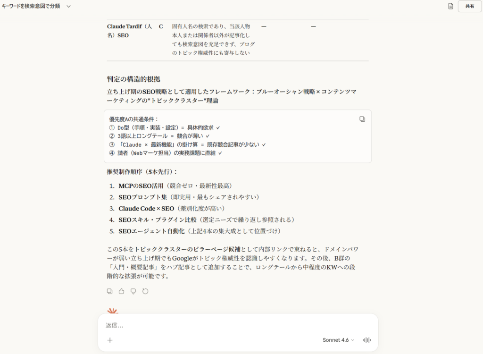Click the 共有 share button
Screen dimensions: 483x354
[470, 7]
